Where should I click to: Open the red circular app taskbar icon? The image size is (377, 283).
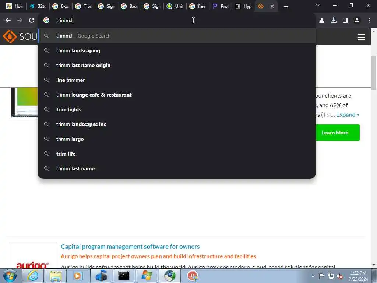click(193, 276)
